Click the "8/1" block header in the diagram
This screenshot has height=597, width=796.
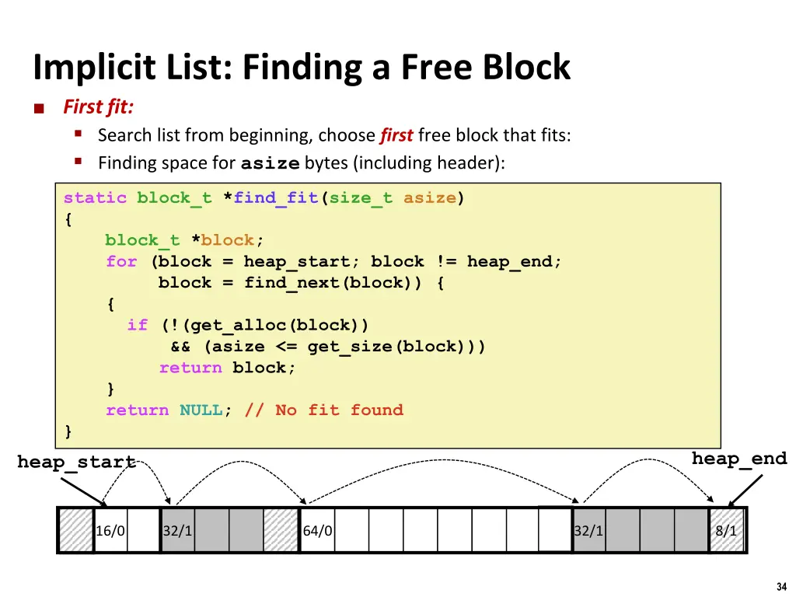point(726,531)
